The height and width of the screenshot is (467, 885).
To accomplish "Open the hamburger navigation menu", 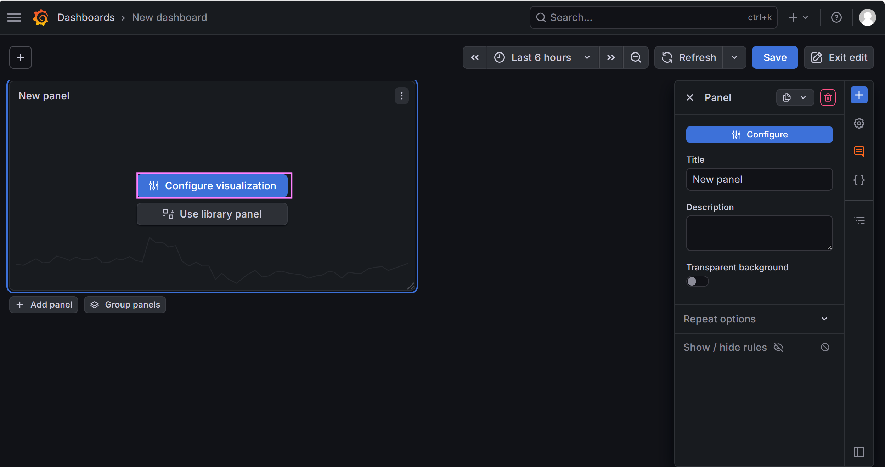I will pos(14,17).
